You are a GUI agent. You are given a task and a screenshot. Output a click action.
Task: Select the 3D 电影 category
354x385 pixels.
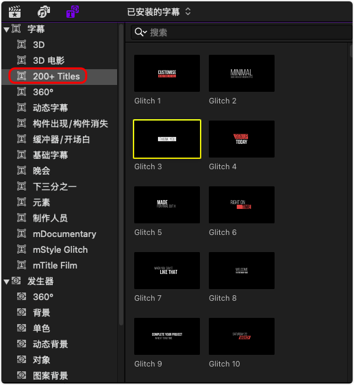(x=59, y=61)
